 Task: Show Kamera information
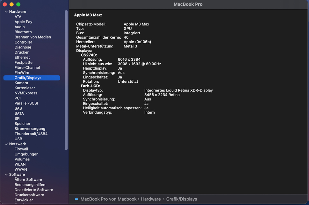click(21, 83)
